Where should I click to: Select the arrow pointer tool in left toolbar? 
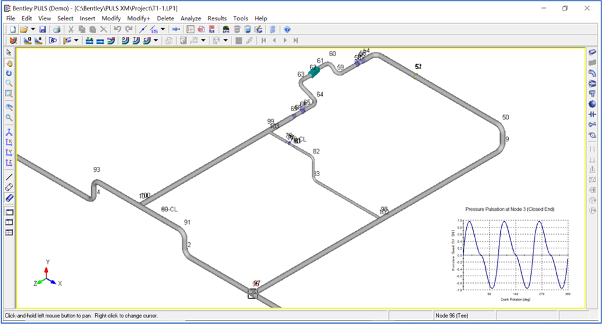pyautogui.click(x=9, y=53)
